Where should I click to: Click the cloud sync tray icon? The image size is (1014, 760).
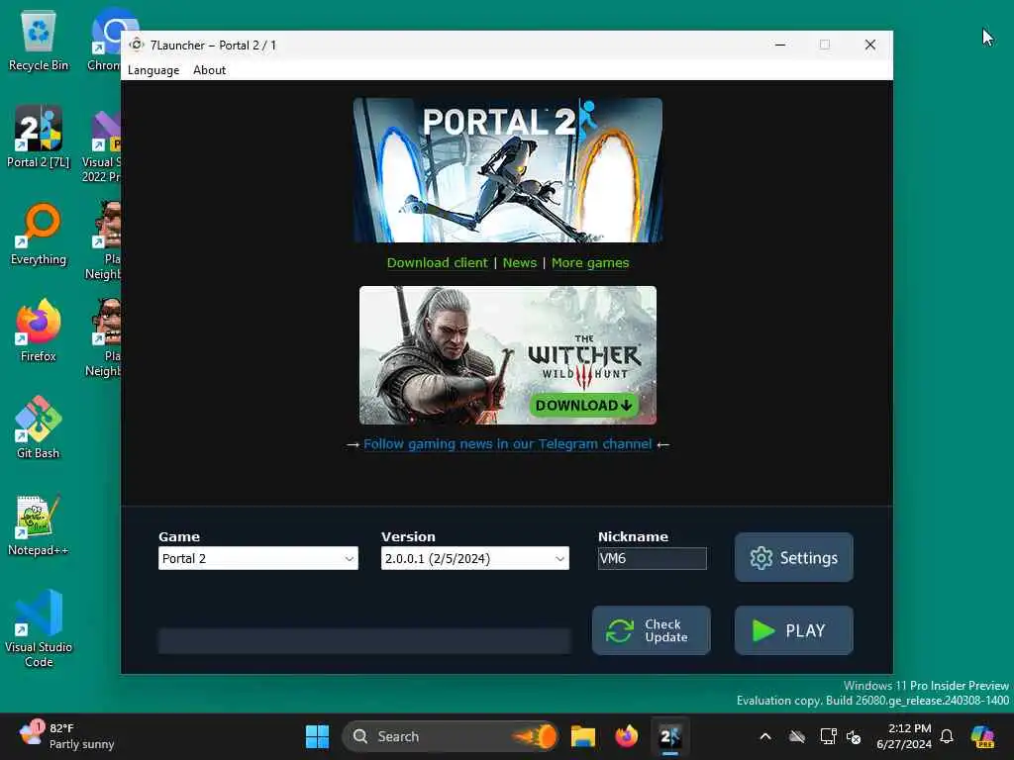(x=797, y=736)
